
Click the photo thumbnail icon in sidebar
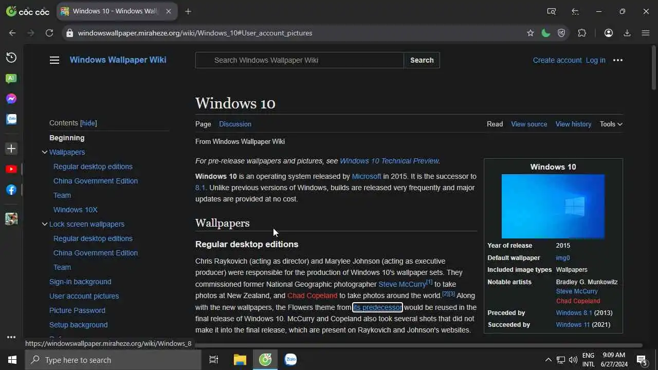tap(11, 218)
